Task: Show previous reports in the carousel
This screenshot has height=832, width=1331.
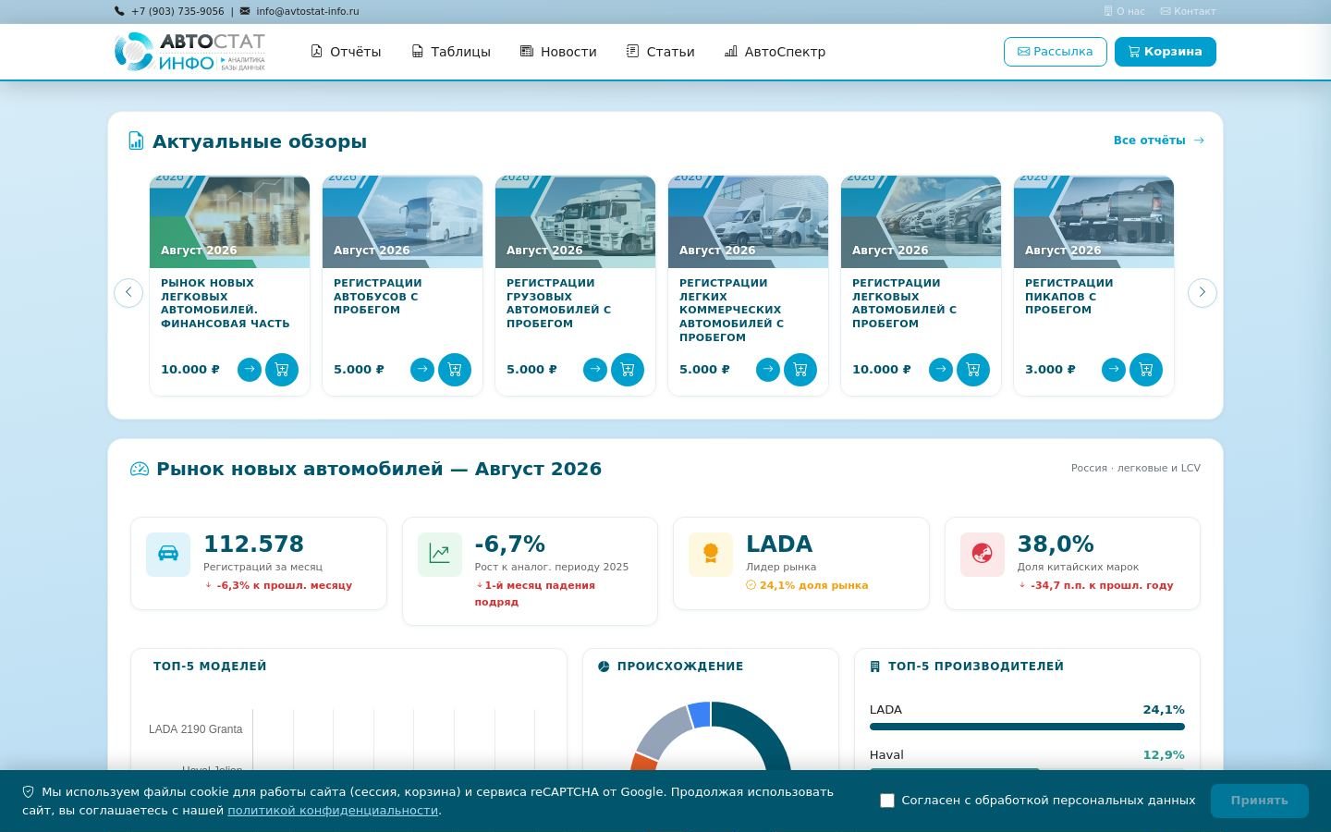Action: [x=128, y=293]
